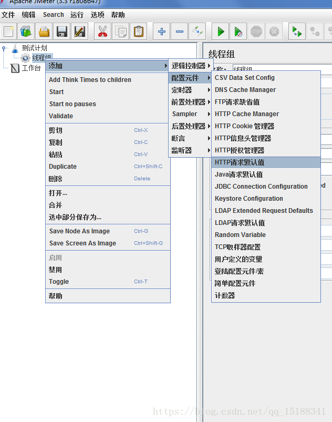Open the 编辑 menu
Screen dimensions: 332x422
pos(28,15)
